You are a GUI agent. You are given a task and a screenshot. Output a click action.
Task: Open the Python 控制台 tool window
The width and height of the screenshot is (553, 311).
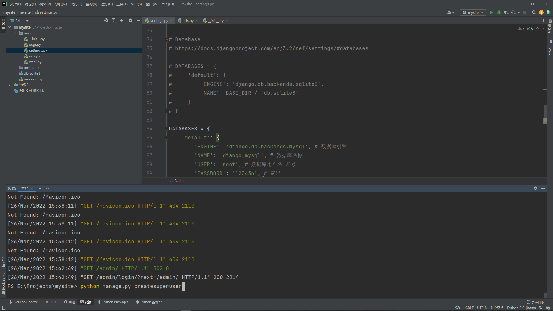point(149,302)
